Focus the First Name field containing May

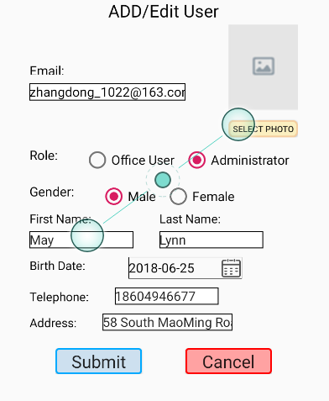[x=81, y=240]
